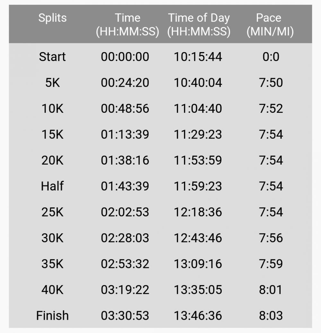Click the 20K split label
Screen dimensions: 321x333
[x=52, y=160]
